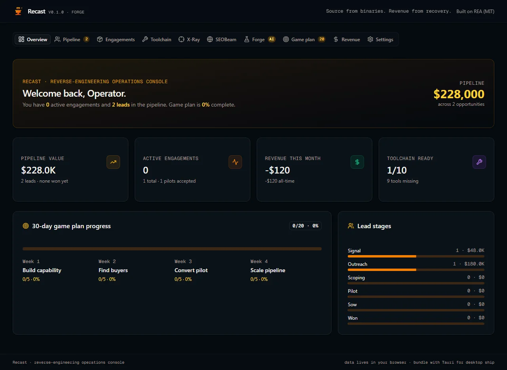Screen dimensions: 507x370
Task: Open the Overview tab
Action: [33, 40]
